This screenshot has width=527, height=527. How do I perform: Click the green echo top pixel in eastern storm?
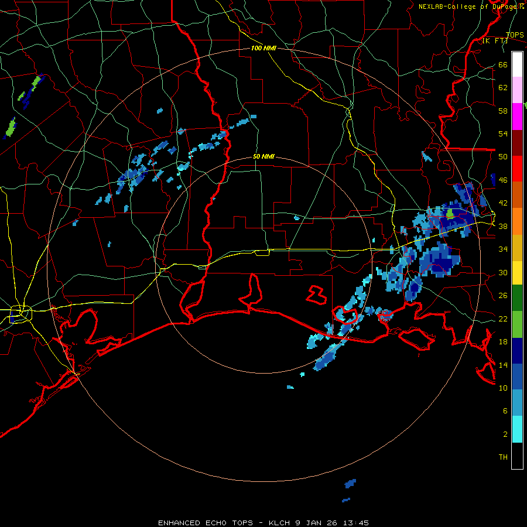450,214
